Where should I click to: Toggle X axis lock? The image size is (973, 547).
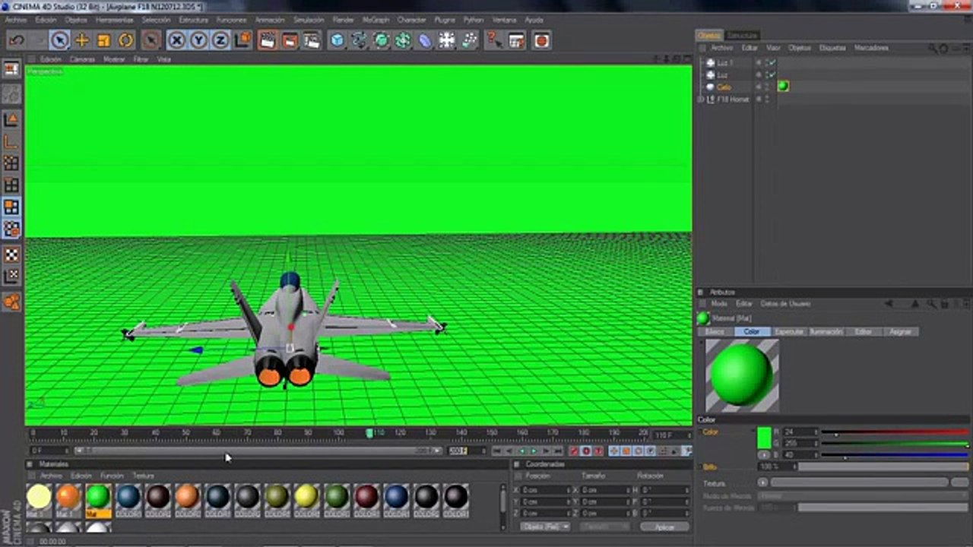176,40
